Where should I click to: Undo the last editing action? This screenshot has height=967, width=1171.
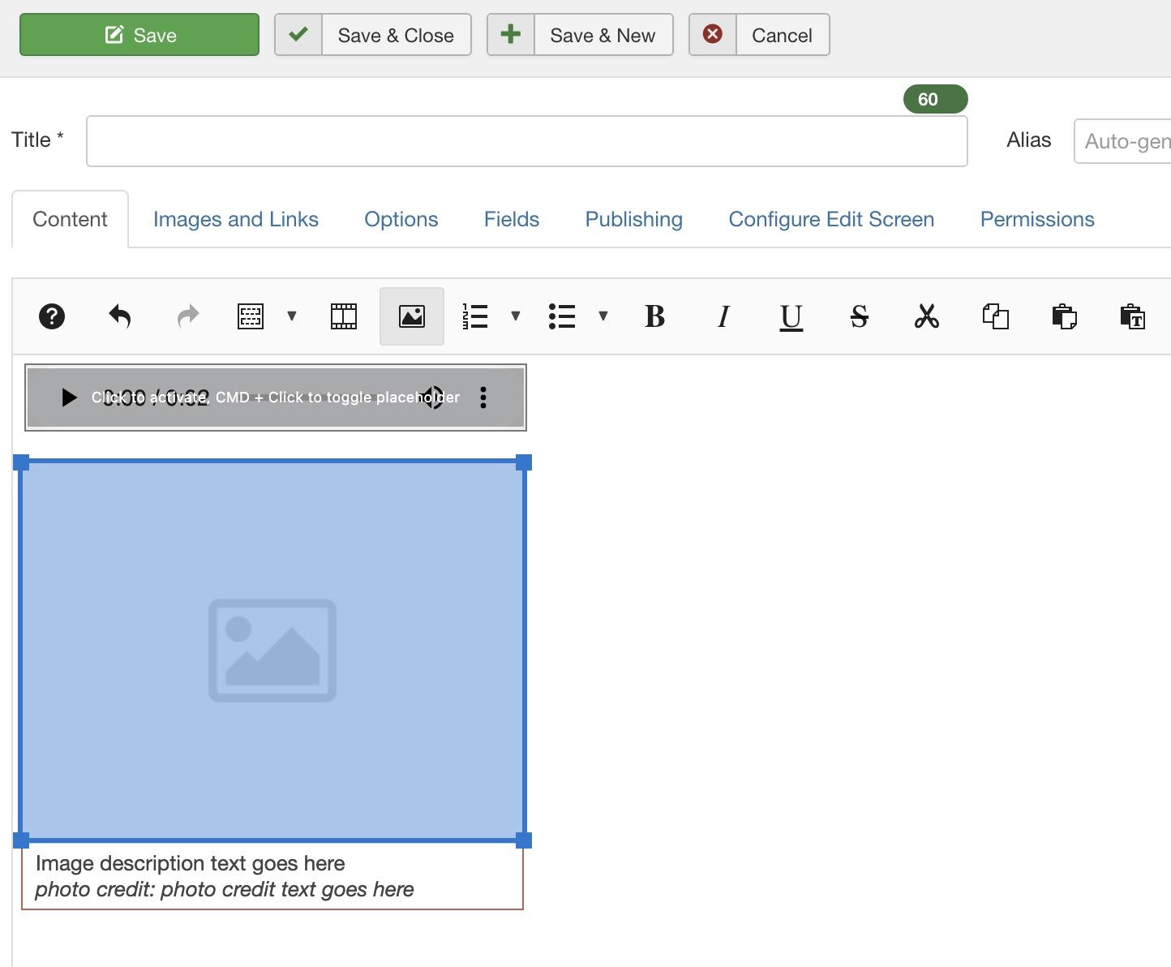pos(119,316)
